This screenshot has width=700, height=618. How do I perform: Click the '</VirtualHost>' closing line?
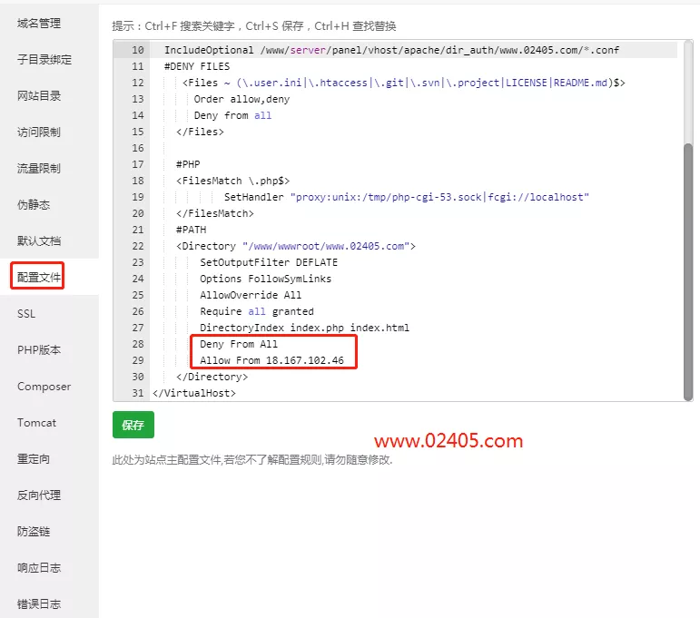point(194,393)
